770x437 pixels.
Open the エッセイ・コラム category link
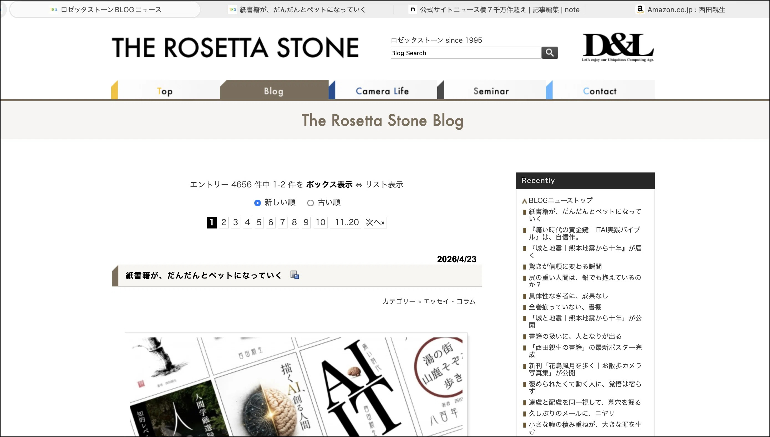click(x=449, y=301)
